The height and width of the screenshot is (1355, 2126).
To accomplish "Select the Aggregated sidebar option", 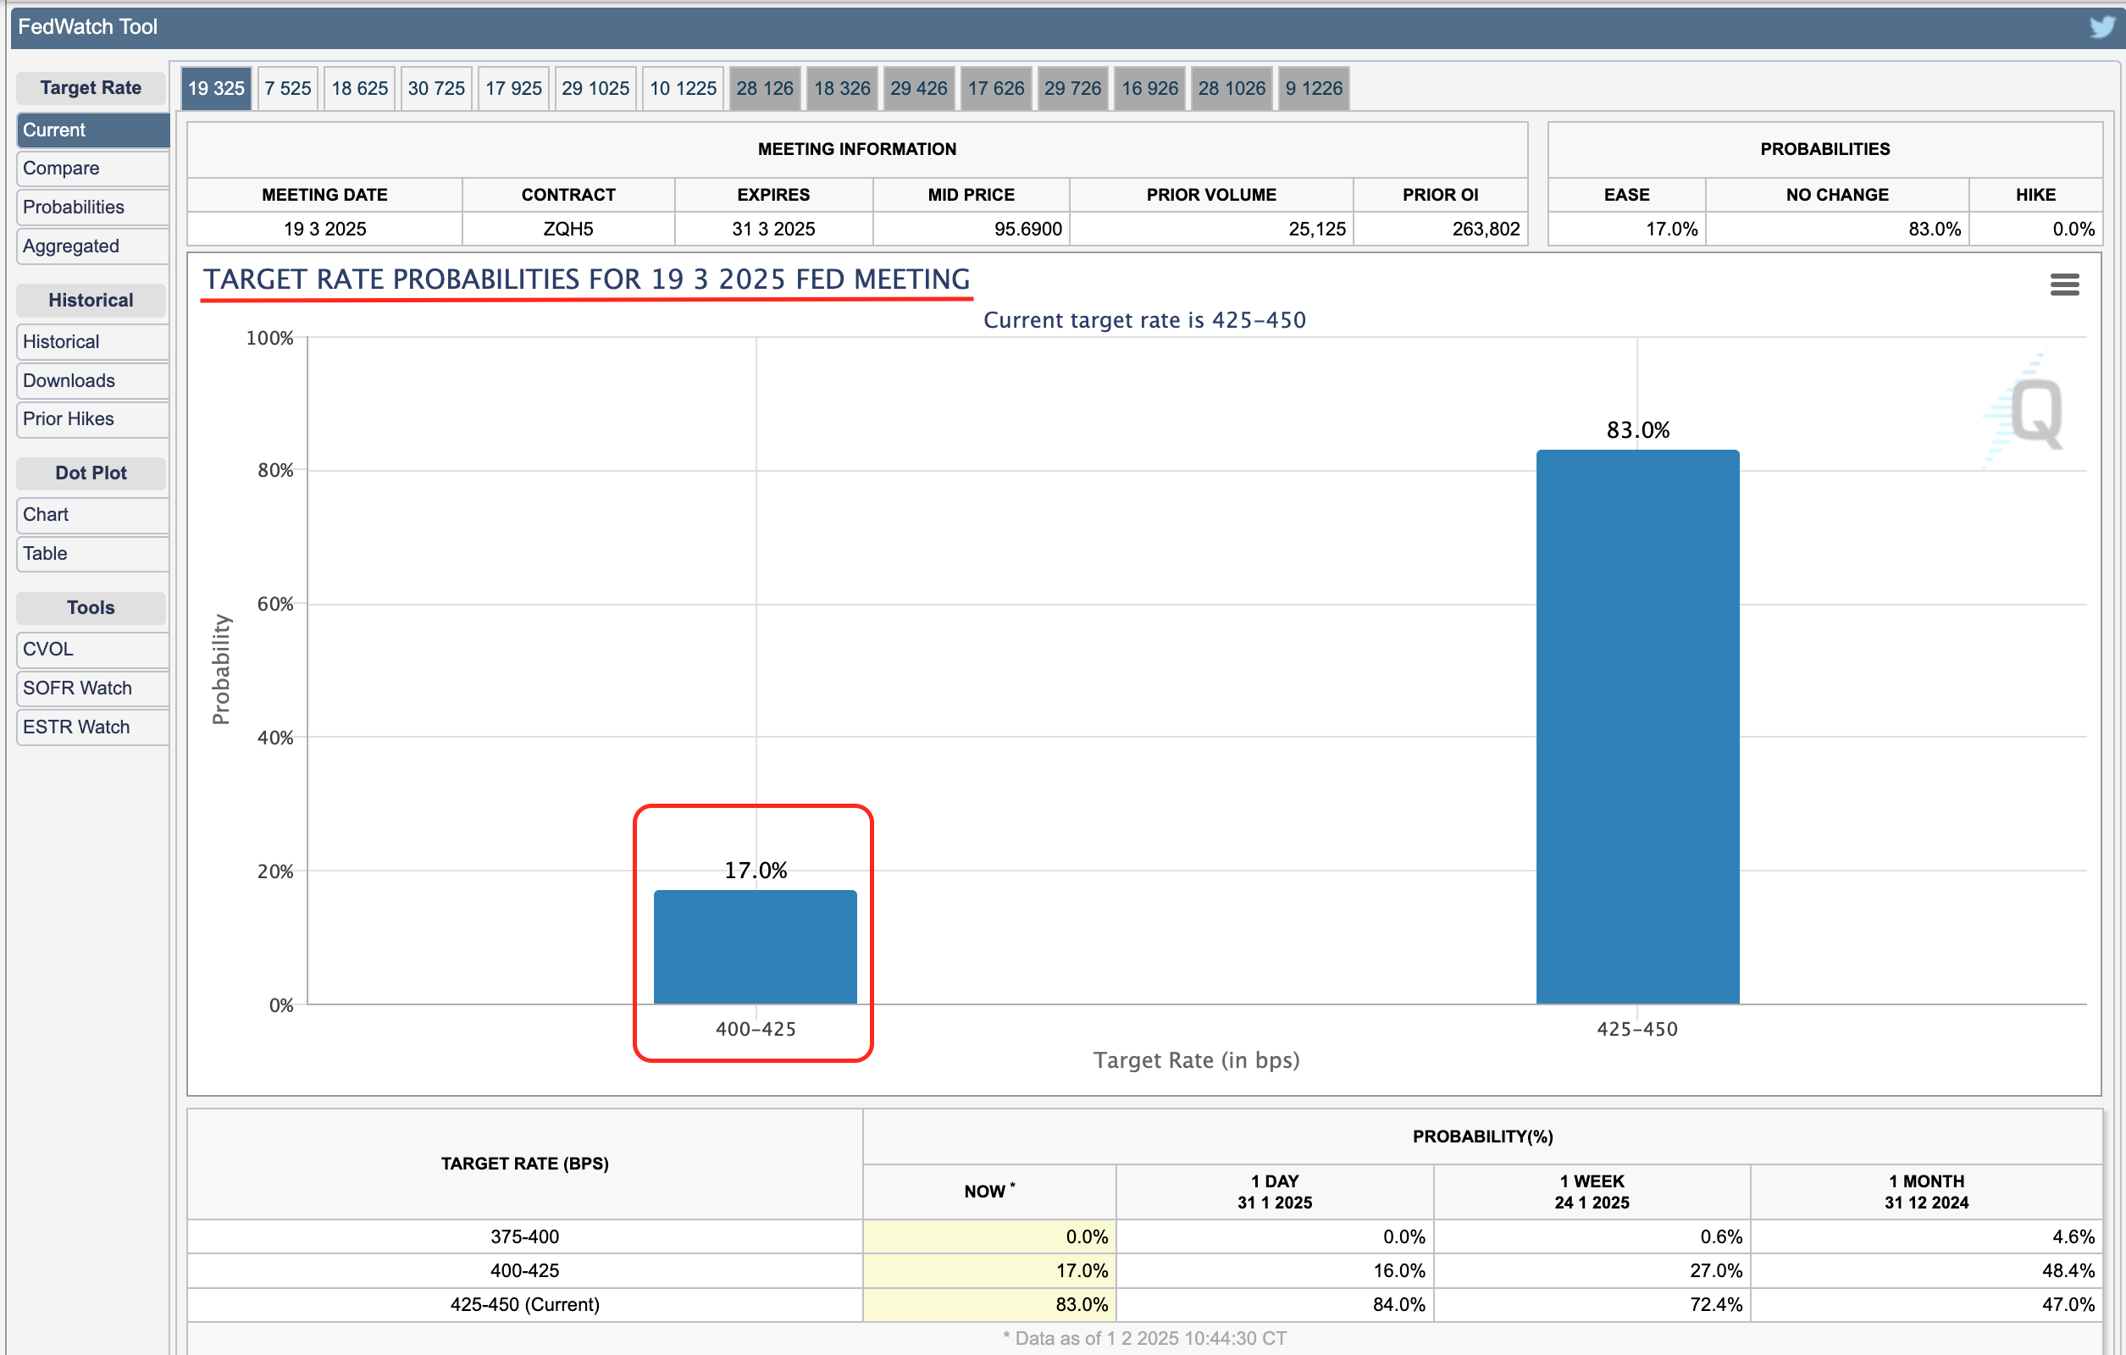I will 91,246.
